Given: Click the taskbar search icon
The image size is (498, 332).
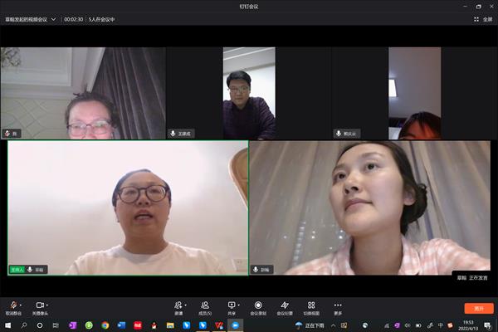Looking at the screenshot, I should click(24, 325).
